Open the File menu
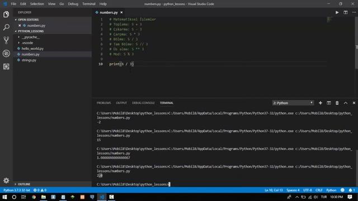The width and height of the screenshot is (358, 201). click(13, 4)
